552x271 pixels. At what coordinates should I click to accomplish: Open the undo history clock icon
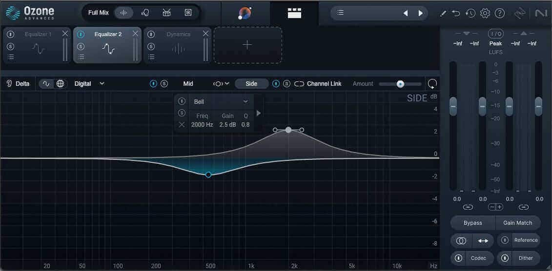(x=470, y=13)
